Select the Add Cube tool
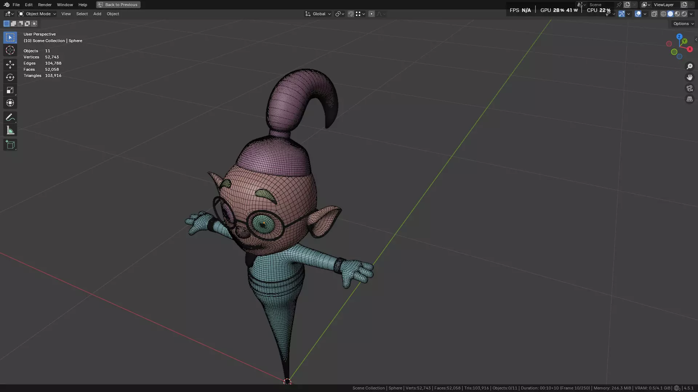 coord(10,144)
